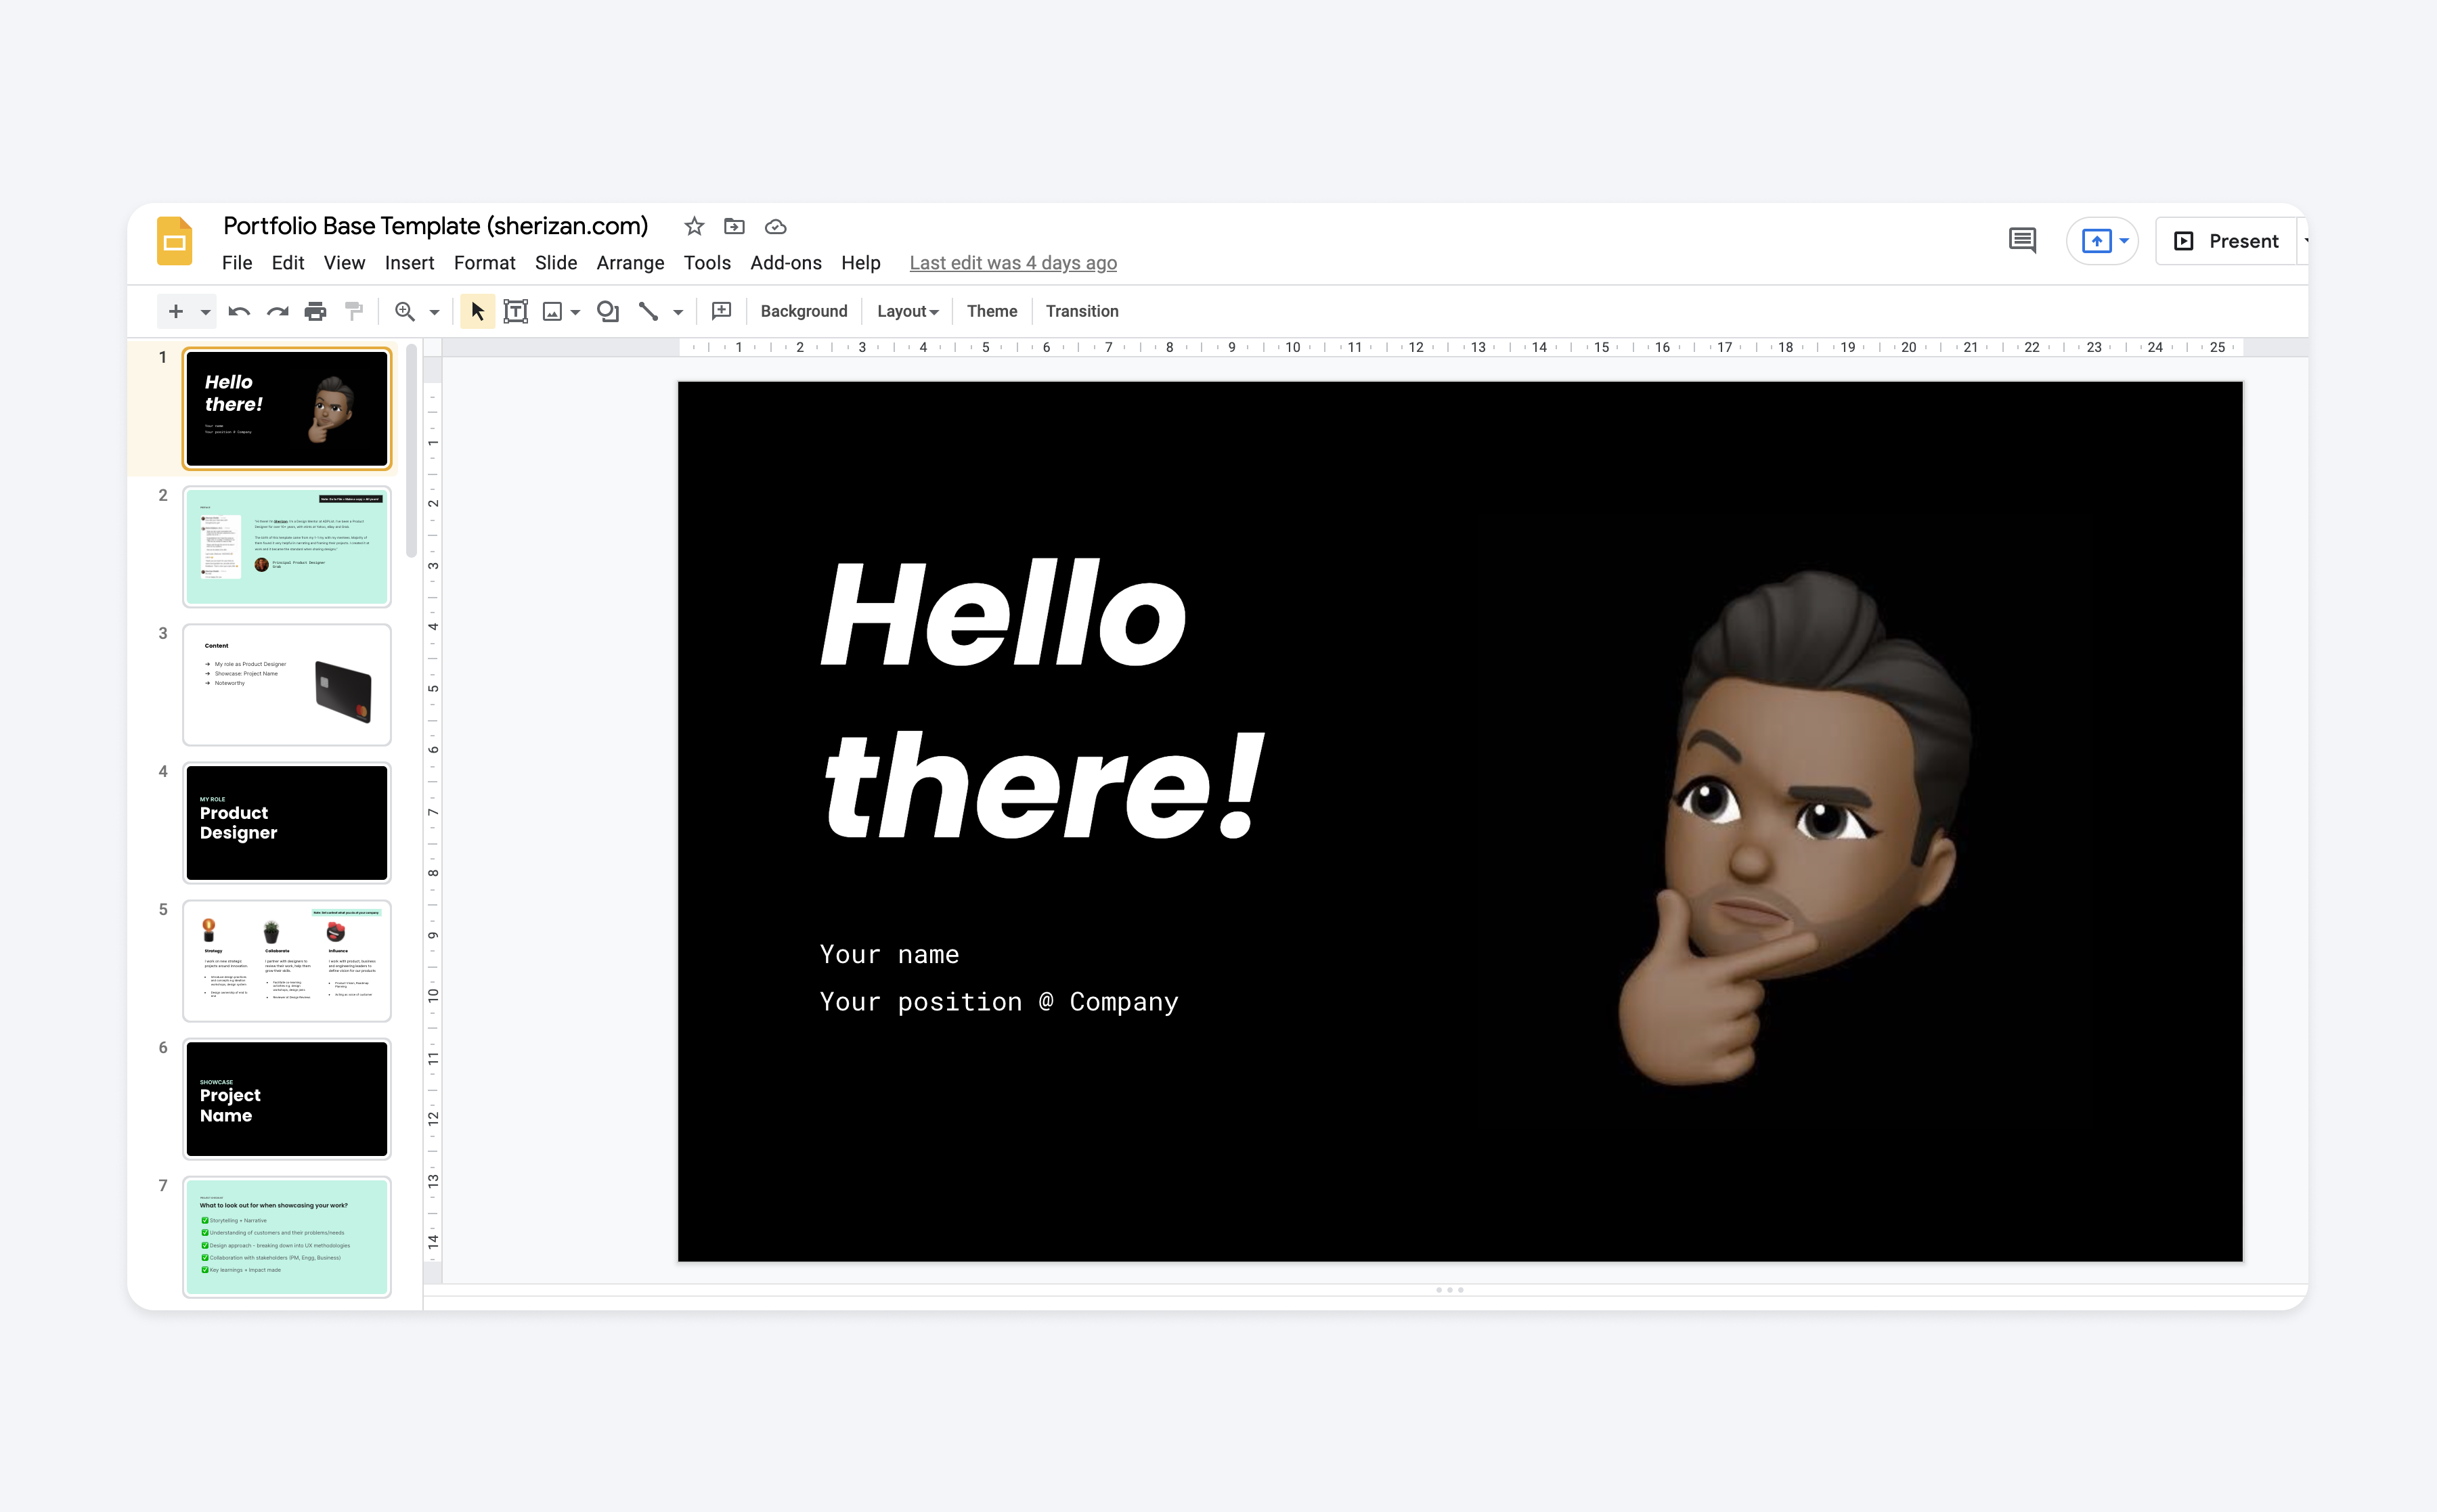Select the Product Designer slide 4 thumbnail
2437x1512 pixels.
coord(287,822)
